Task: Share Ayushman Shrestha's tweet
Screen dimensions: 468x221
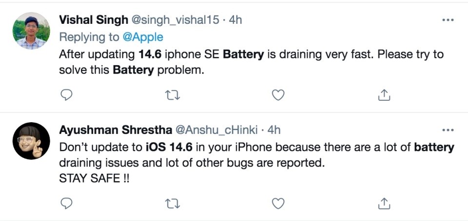Action: point(384,203)
